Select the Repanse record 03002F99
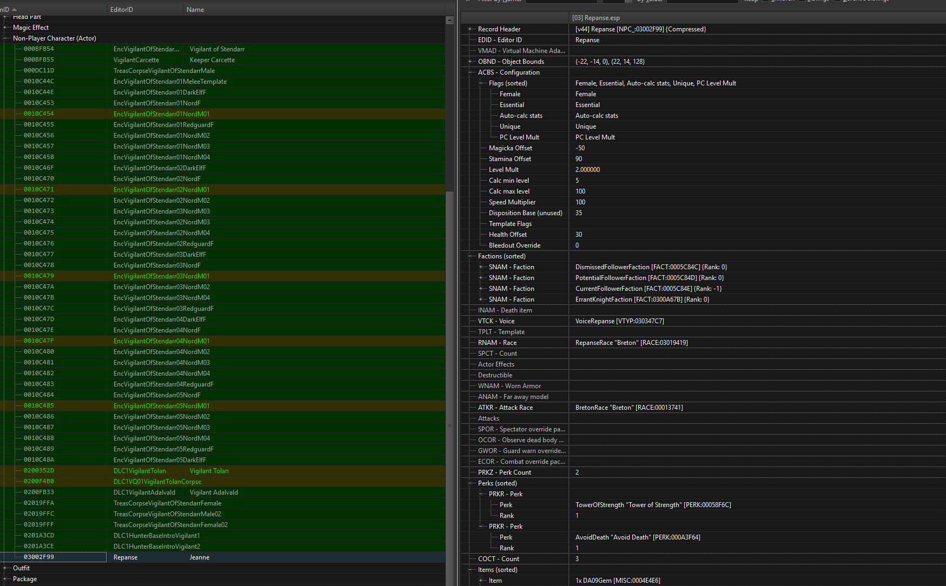This screenshot has width=946, height=586. pyautogui.click(x=39, y=557)
